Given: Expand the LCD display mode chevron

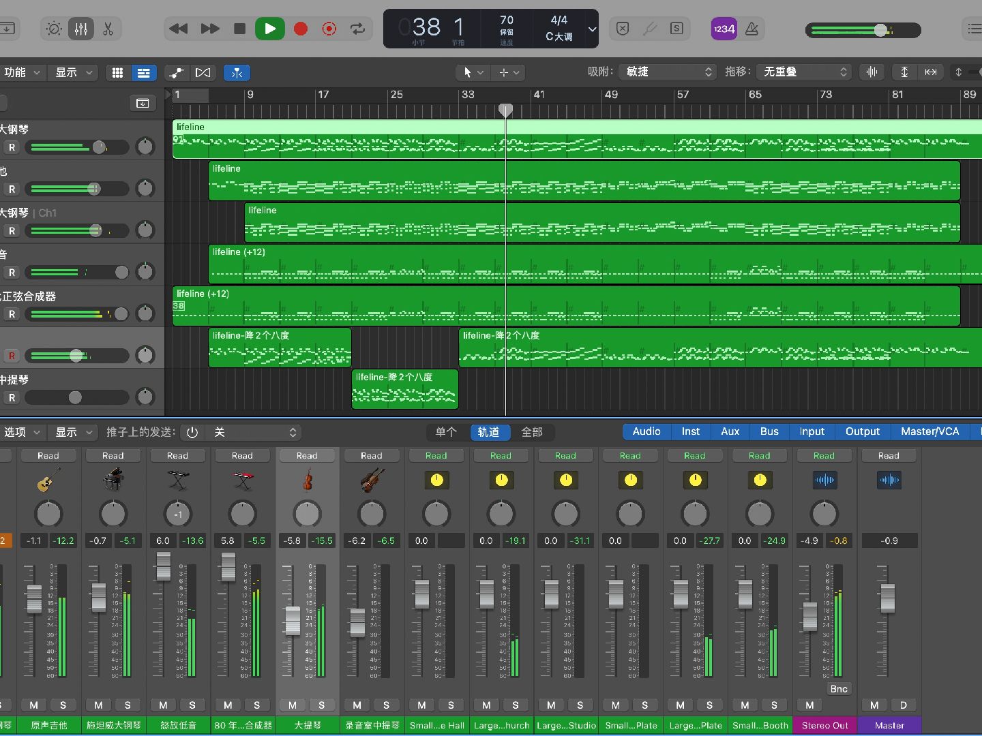Looking at the screenshot, I should click(592, 29).
